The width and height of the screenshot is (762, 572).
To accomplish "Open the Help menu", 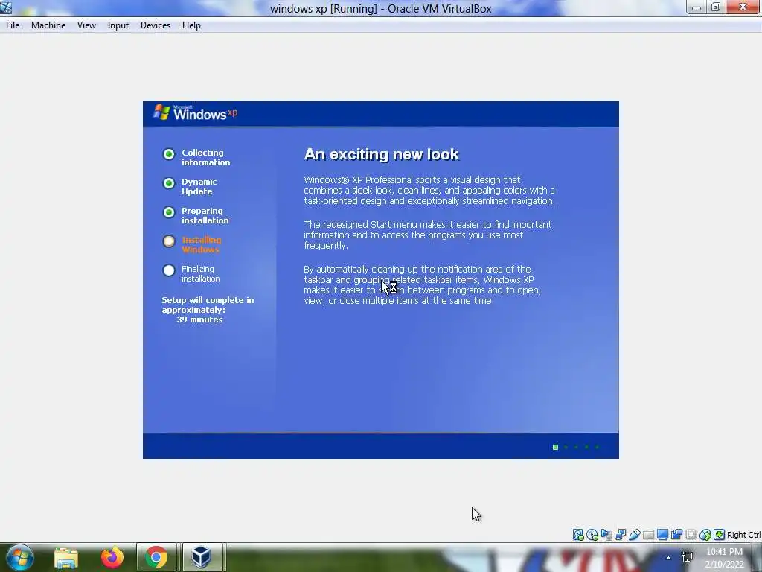I will [191, 25].
